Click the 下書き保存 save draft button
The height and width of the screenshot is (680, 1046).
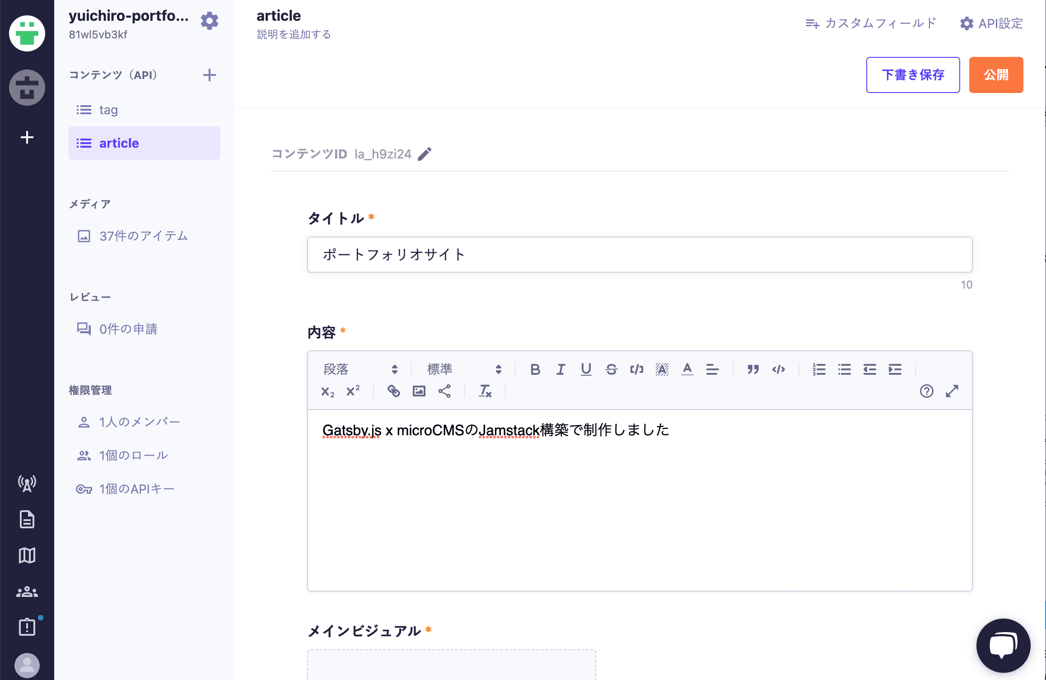(x=913, y=75)
